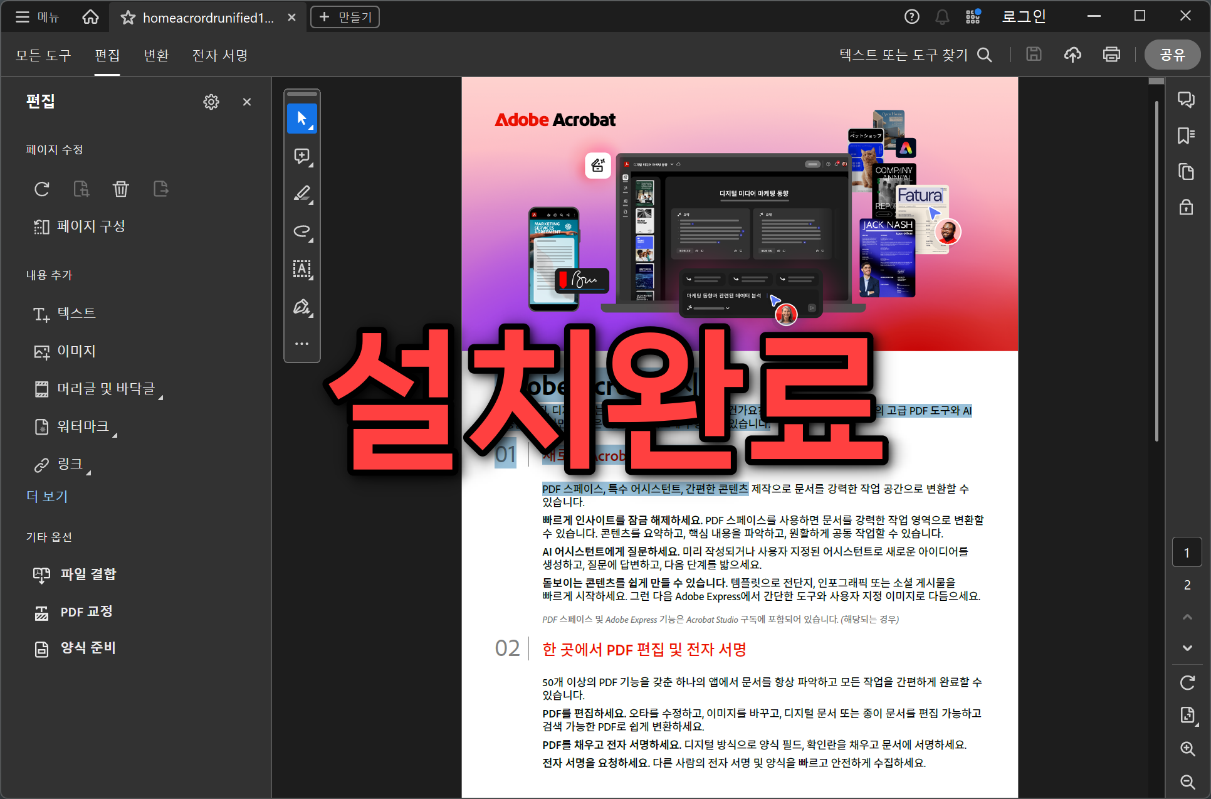Click the next page down chevron
The height and width of the screenshot is (799, 1211).
[1187, 648]
